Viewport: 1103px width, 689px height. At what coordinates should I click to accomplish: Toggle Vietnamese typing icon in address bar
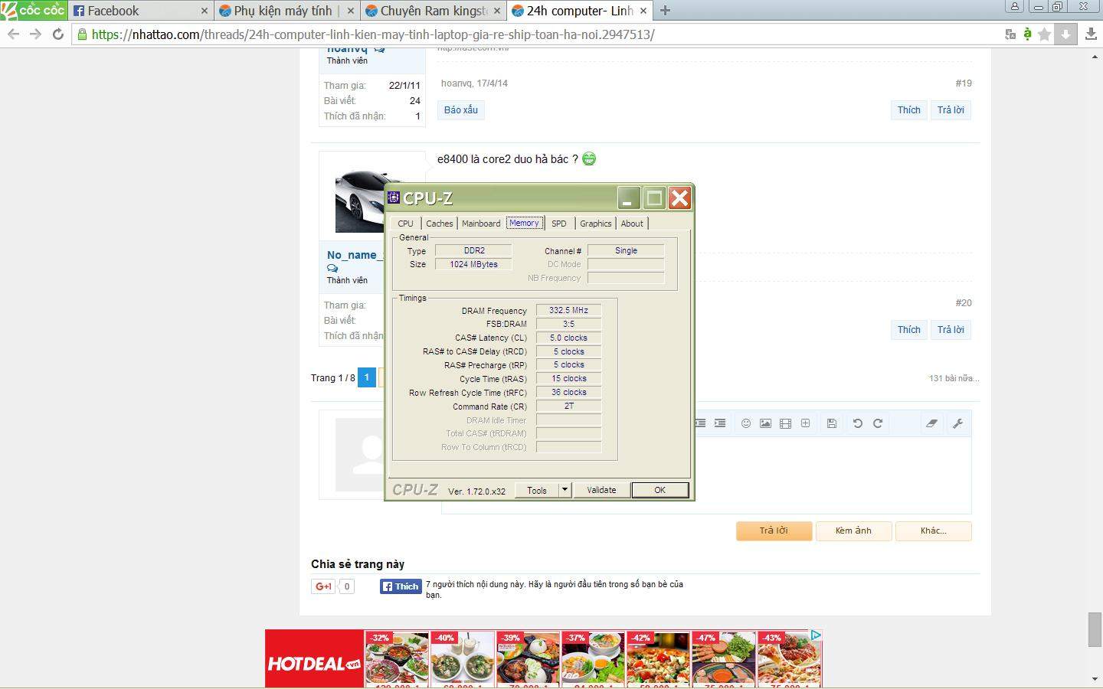click(x=1027, y=34)
